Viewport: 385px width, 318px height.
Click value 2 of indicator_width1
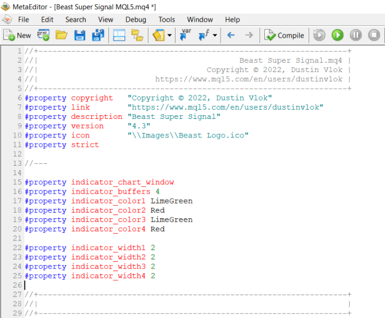(153, 248)
